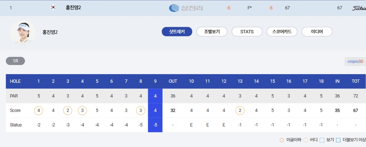Switch to the 조별보기 tab

point(212,32)
